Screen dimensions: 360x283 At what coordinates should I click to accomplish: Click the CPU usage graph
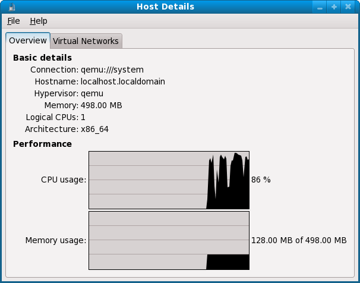(169, 180)
